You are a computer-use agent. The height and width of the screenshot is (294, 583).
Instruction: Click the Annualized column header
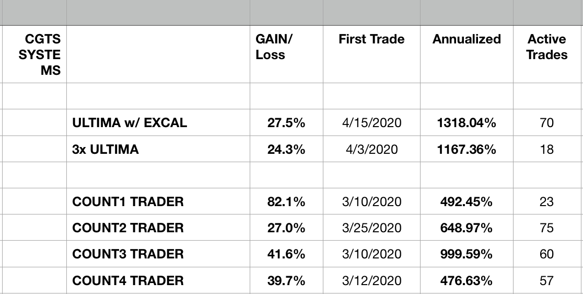coord(467,39)
